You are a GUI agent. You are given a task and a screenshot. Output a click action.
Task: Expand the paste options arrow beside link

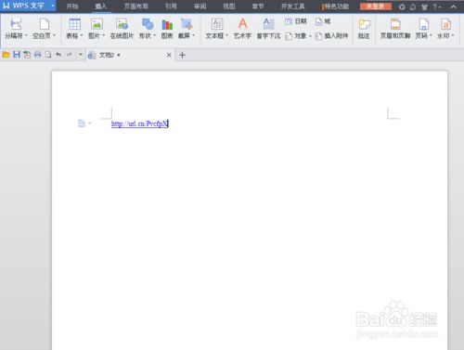point(90,123)
